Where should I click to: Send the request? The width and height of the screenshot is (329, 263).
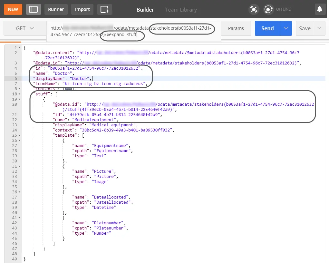point(267,28)
